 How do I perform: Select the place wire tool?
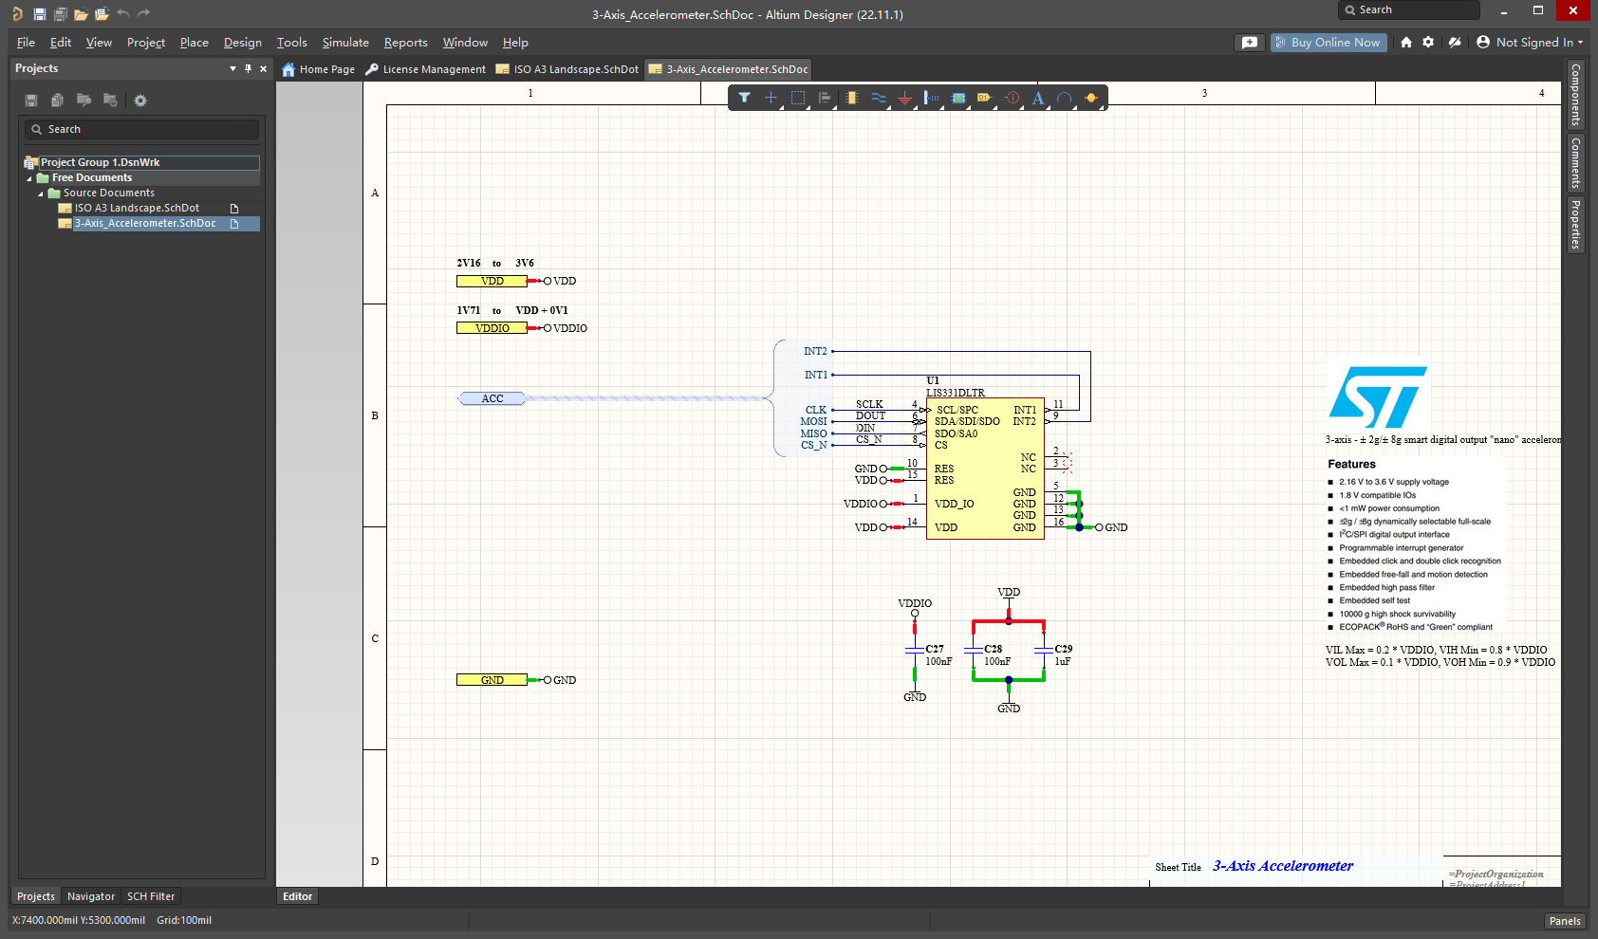coord(879,98)
